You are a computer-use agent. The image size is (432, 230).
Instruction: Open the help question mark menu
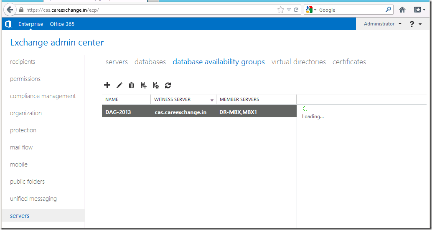point(415,24)
